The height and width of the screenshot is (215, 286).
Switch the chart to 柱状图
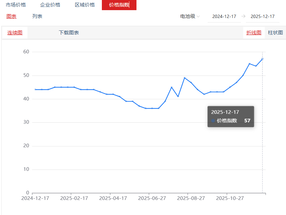[x=276, y=33]
